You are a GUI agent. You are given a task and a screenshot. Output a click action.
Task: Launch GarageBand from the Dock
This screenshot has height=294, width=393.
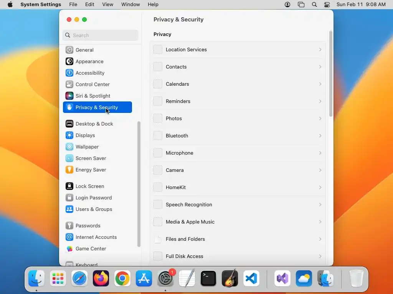(x=230, y=278)
